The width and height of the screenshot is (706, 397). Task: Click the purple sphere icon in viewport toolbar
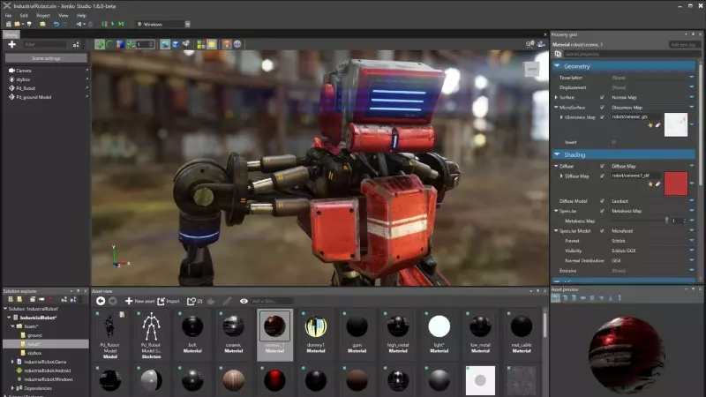[237, 44]
